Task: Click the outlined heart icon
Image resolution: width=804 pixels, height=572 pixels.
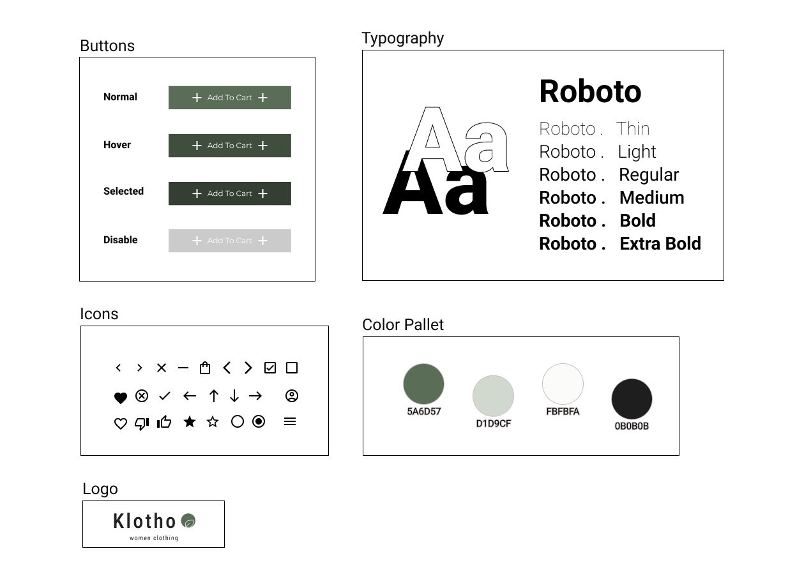Action: tap(121, 423)
